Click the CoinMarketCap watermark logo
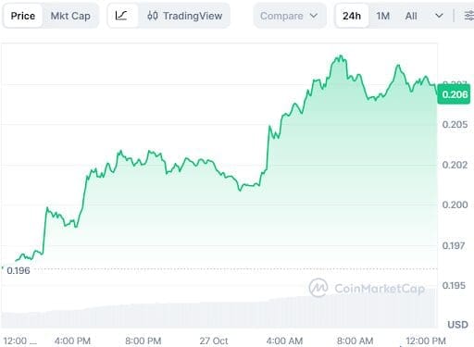 pyautogui.click(x=318, y=288)
